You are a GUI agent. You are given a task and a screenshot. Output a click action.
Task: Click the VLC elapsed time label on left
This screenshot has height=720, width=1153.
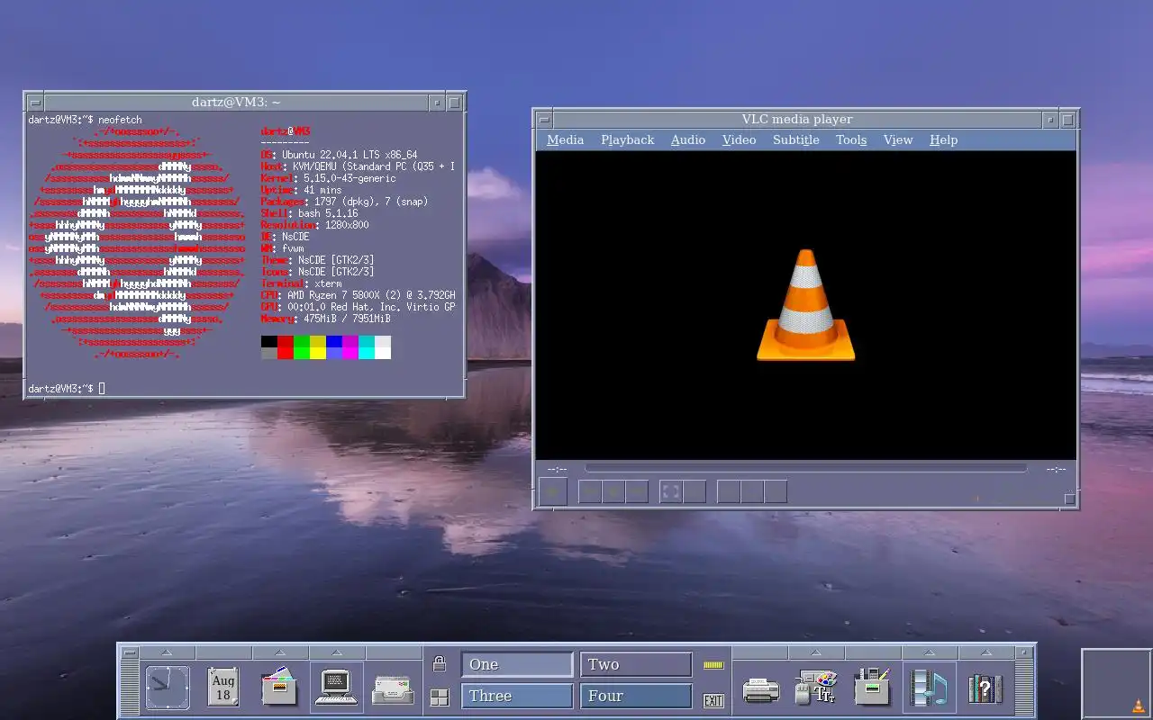click(x=558, y=469)
